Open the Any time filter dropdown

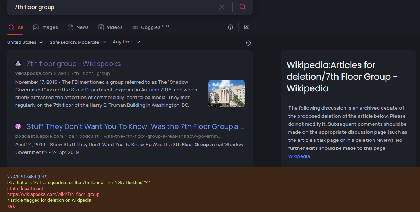126,42
